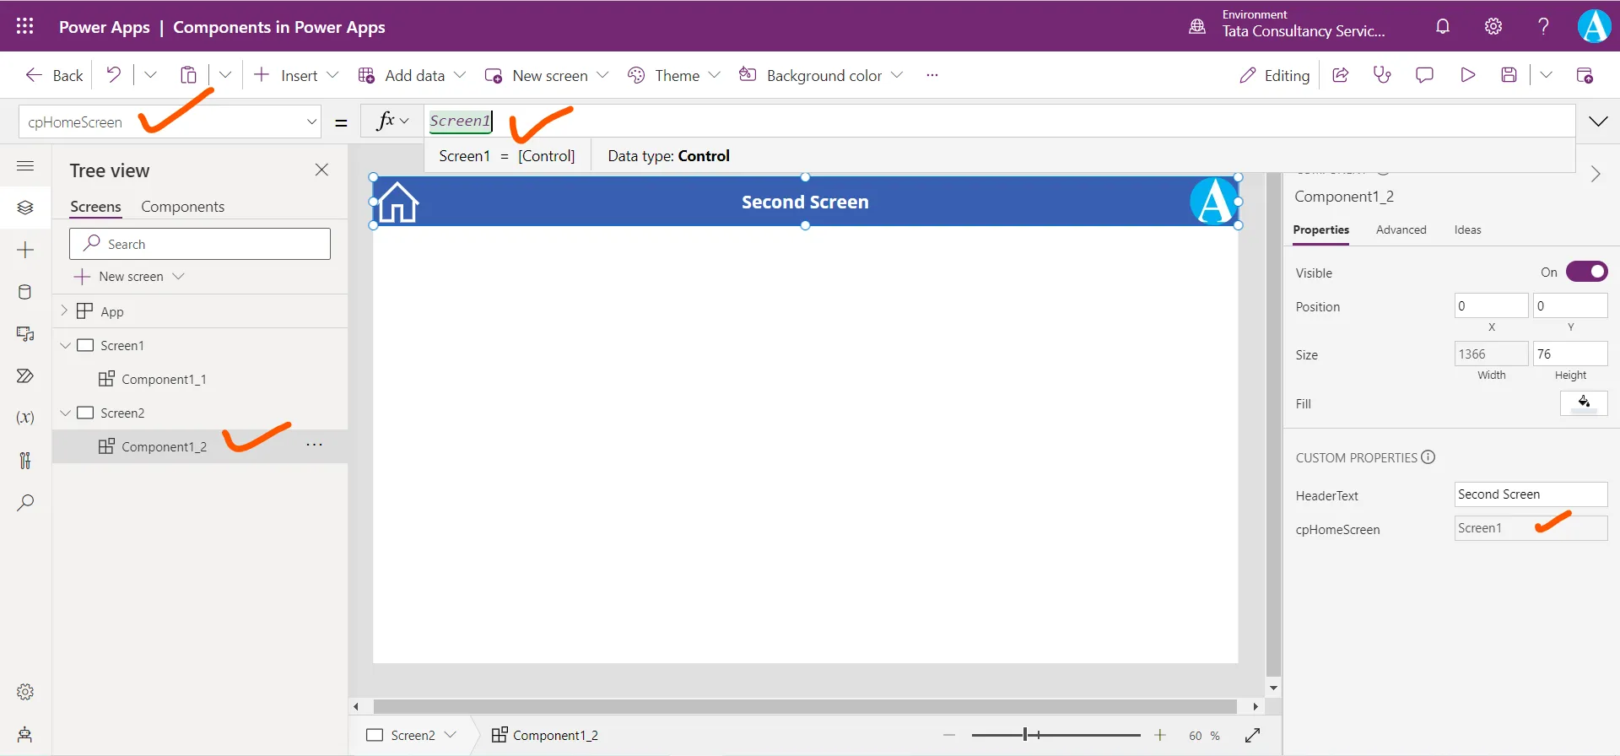Open Component1_2 more options ellipsis
1620x756 pixels.
coord(314,445)
